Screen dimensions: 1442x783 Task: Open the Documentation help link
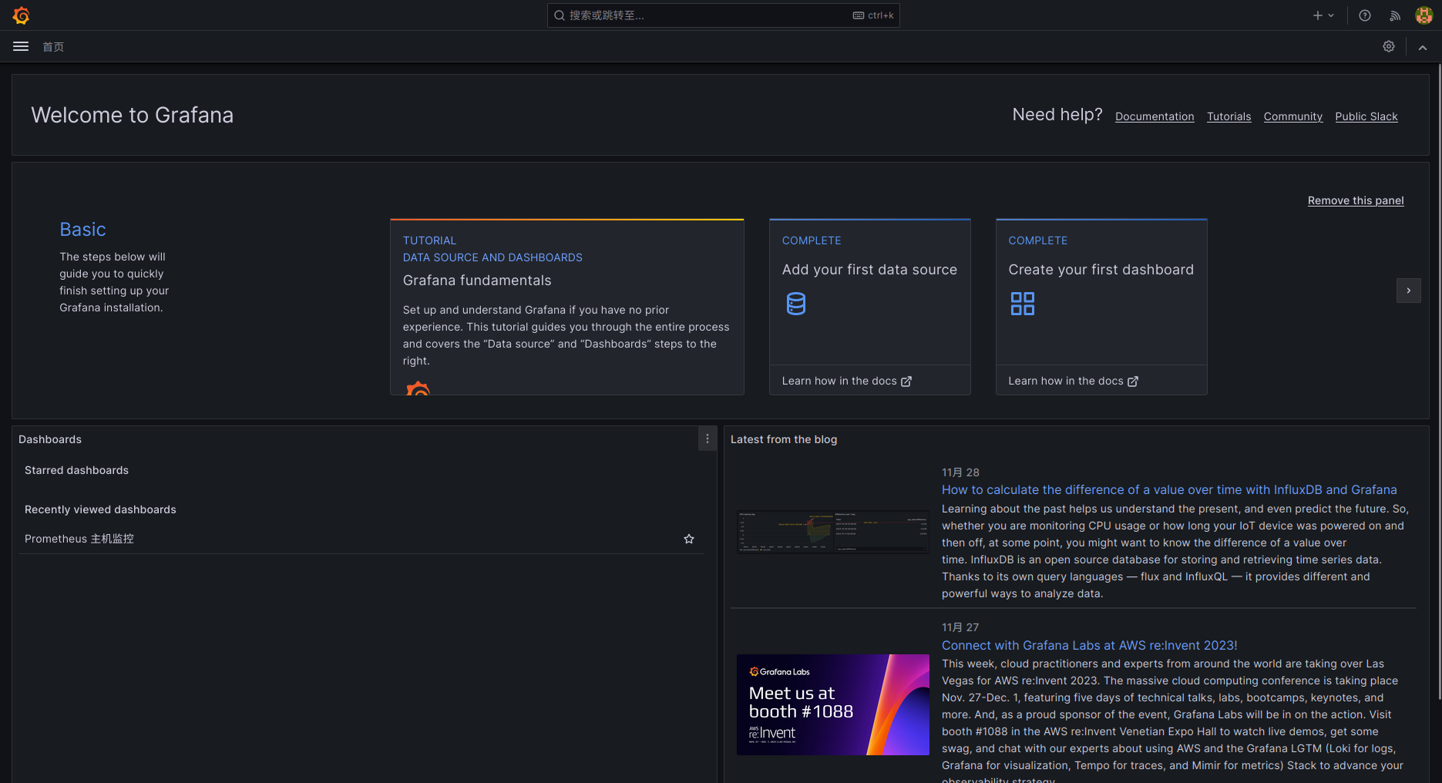[x=1155, y=117]
